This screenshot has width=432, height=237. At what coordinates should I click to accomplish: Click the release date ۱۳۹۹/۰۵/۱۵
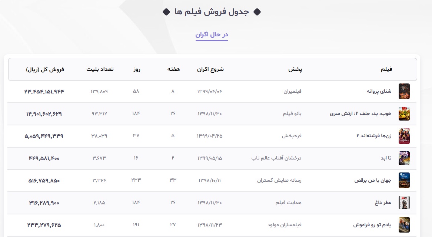pyautogui.click(x=210, y=158)
